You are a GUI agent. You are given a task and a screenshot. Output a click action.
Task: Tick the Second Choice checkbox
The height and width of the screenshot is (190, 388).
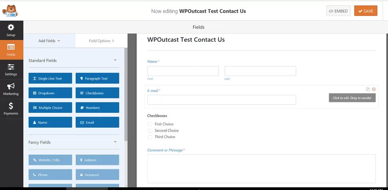coord(150,131)
